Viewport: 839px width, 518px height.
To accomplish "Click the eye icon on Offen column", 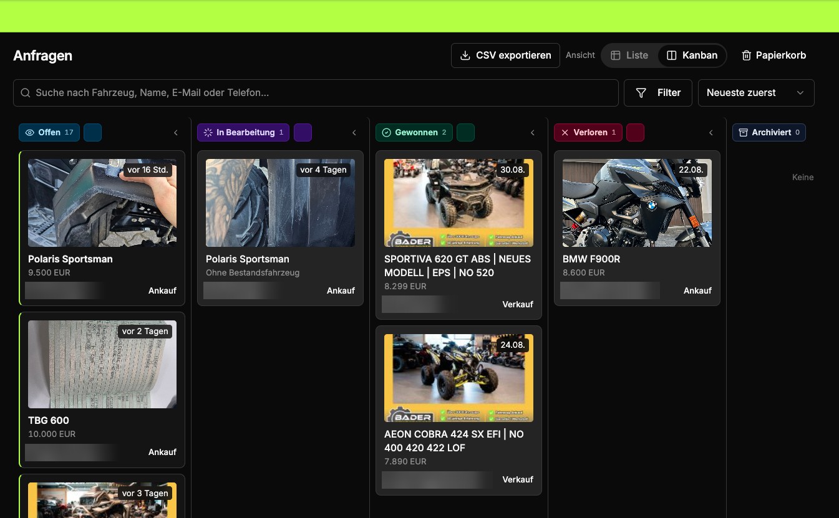I will [30, 133].
